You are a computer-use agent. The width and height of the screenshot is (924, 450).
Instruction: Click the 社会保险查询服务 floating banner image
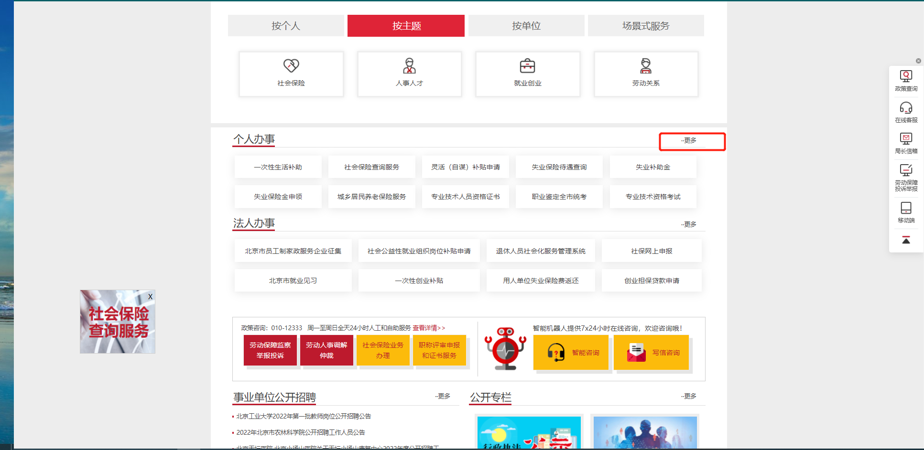point(117,324)
